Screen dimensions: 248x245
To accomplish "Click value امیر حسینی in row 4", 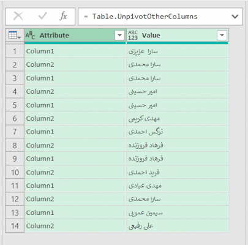I will (178, 91).
